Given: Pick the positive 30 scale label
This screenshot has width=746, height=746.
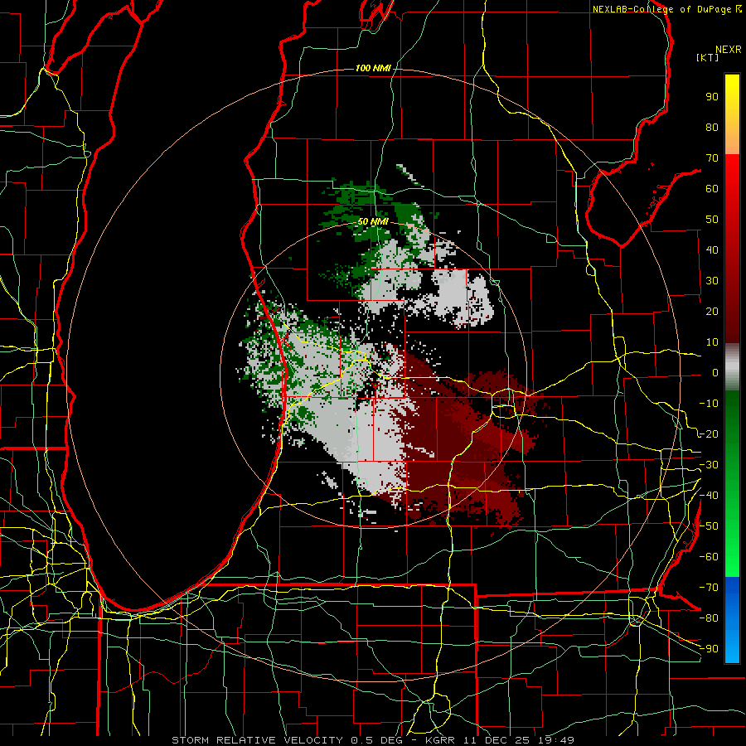Looking at the screenshot, I should (x=712, y=281).
